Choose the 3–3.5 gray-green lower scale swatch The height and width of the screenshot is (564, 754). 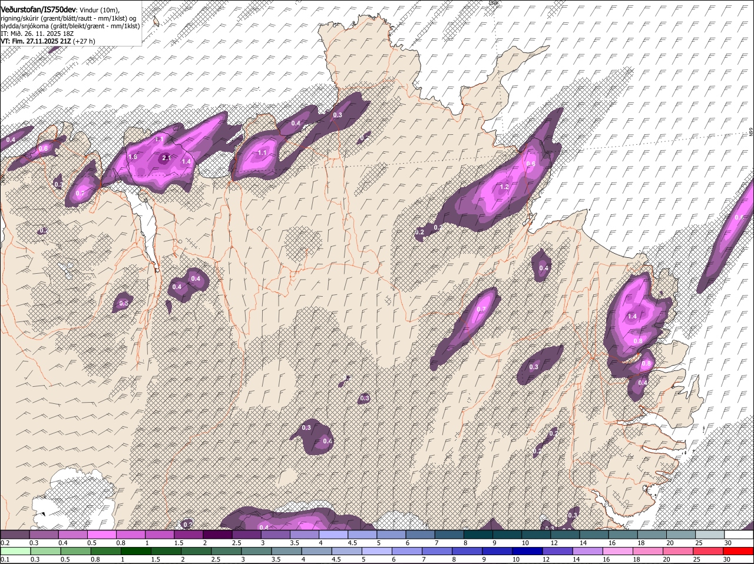257,551
